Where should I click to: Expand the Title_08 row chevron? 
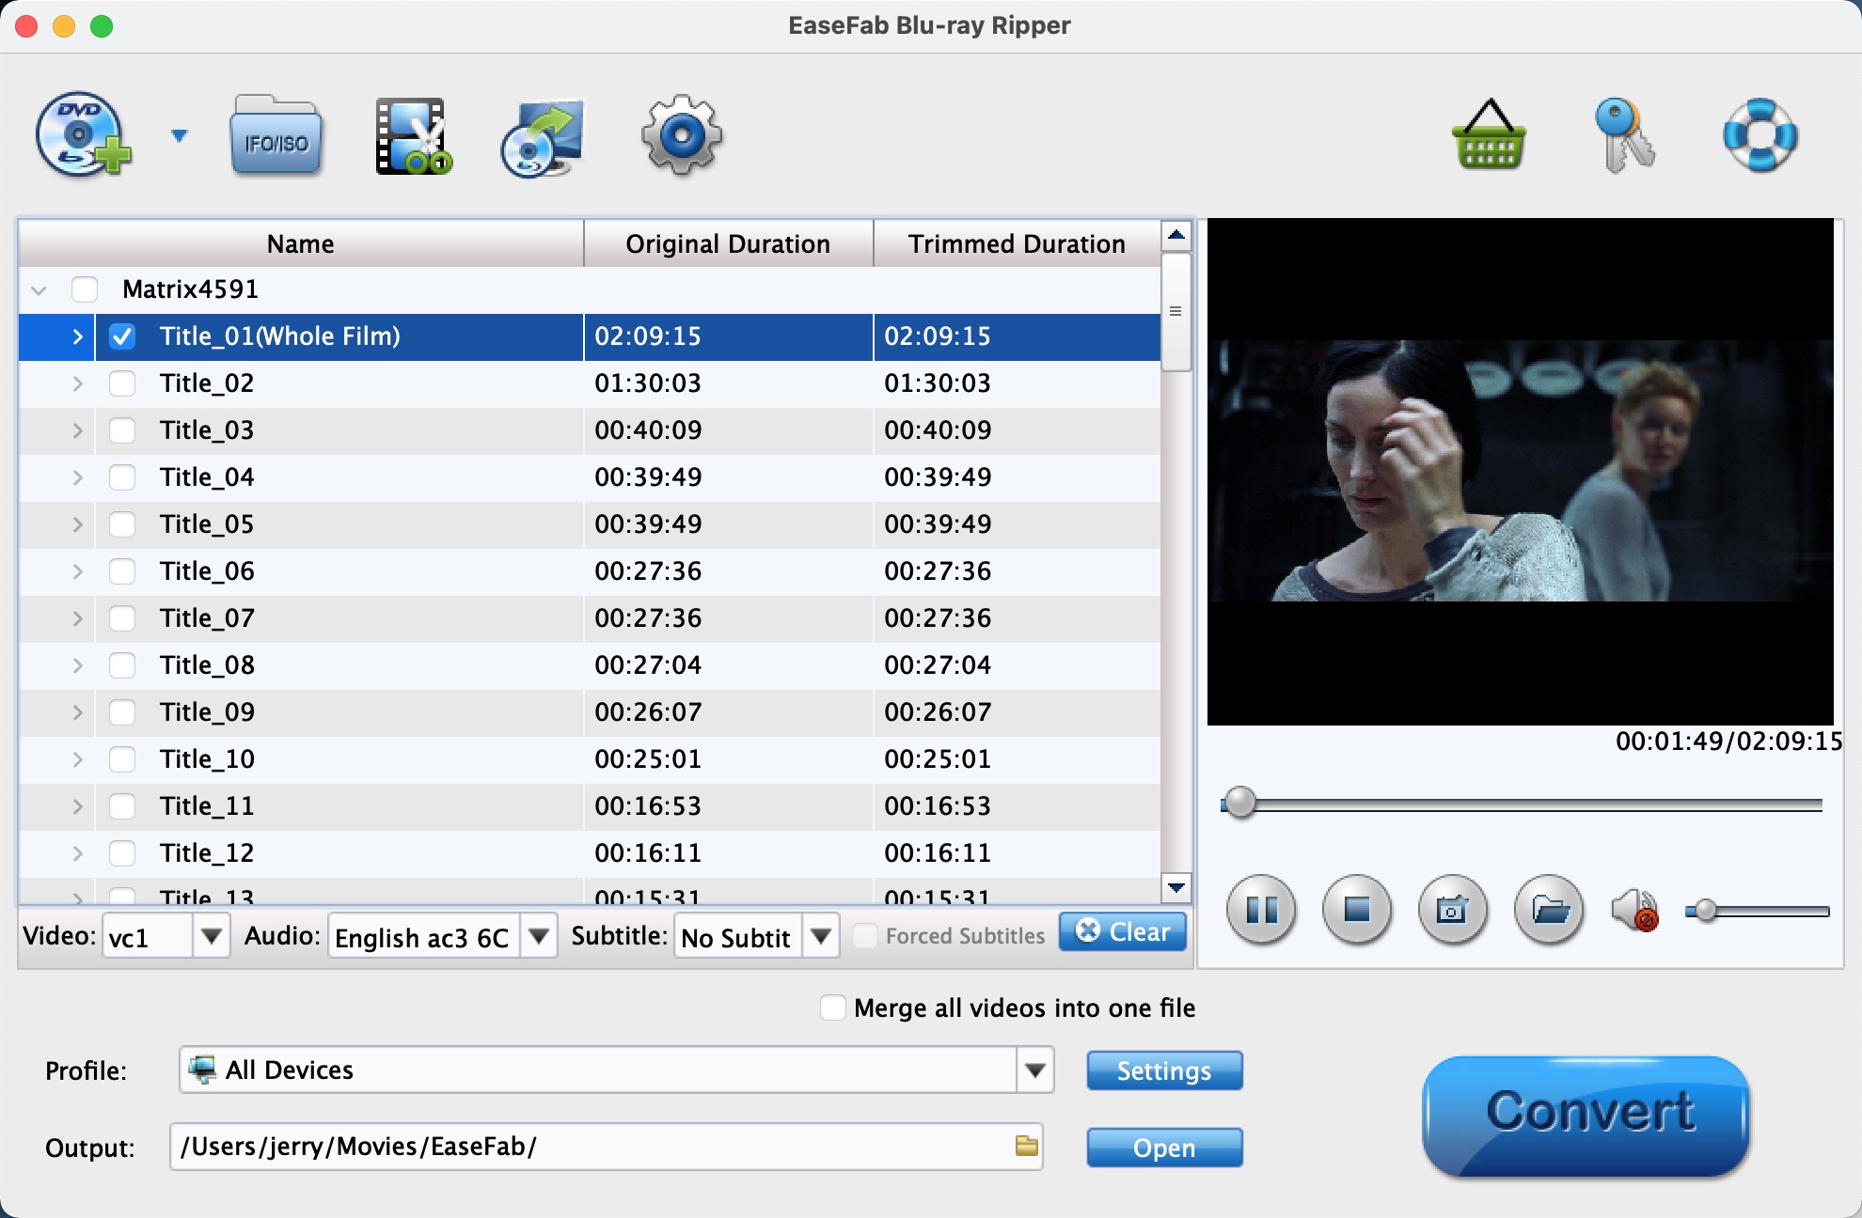tap(78, 665)
